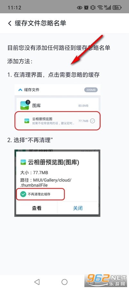Collapse the 缓存文件 section chevron

coord(20,90)
